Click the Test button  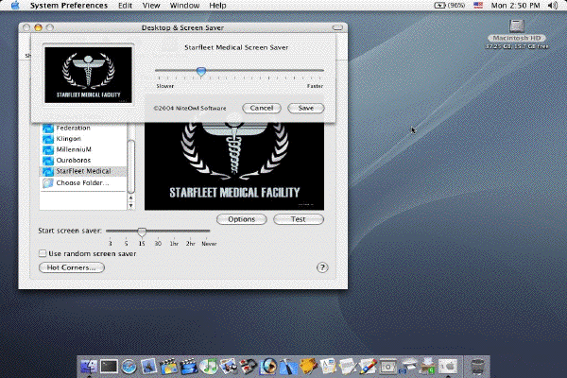coord(299,219)
